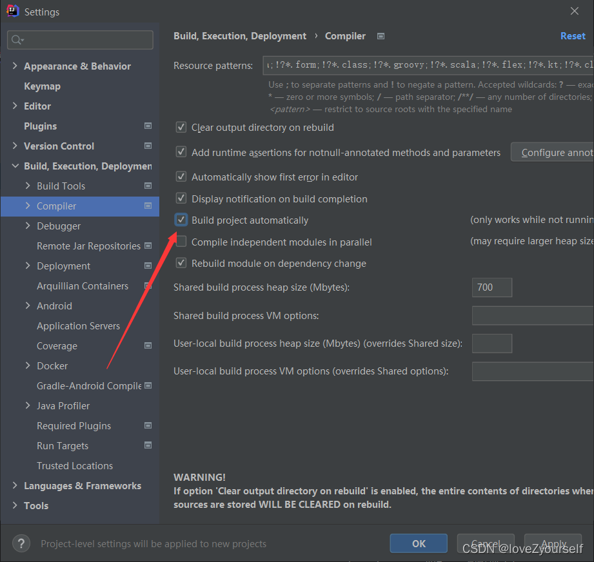Screen dimensions: 594x562
Task: Click the project-level icon beside the Compiler breadcrumb
Action: [x=381, y=36]
